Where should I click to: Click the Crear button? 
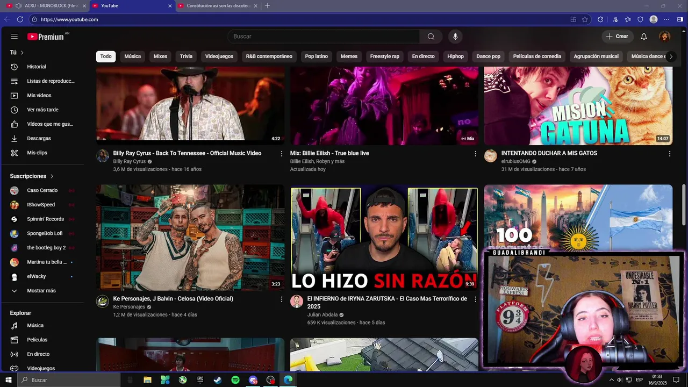pyautogui.click(x=617, y=37)
